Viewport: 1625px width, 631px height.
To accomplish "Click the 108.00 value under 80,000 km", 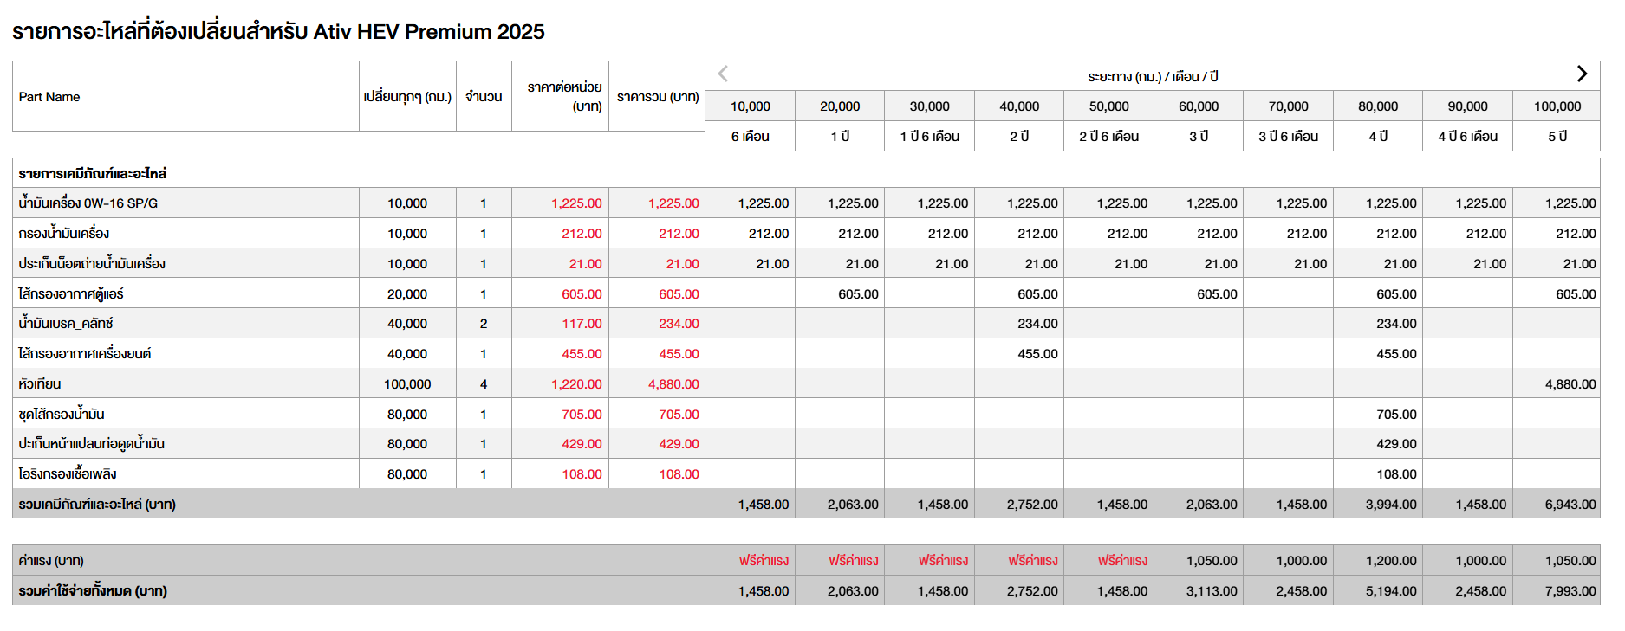I will (1396, 474).
